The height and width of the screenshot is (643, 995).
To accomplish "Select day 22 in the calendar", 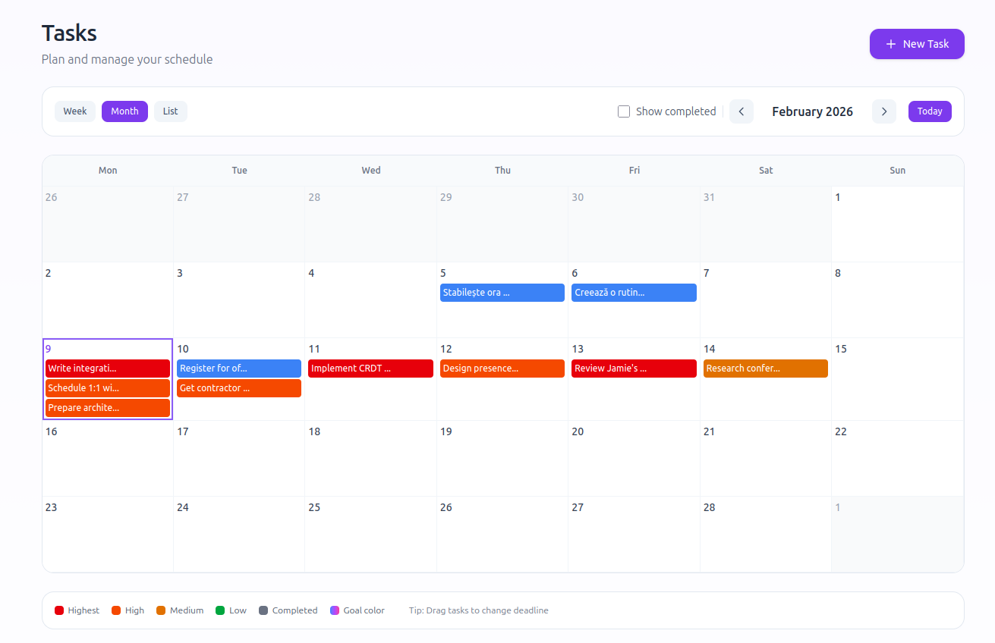I will point(897,458).
